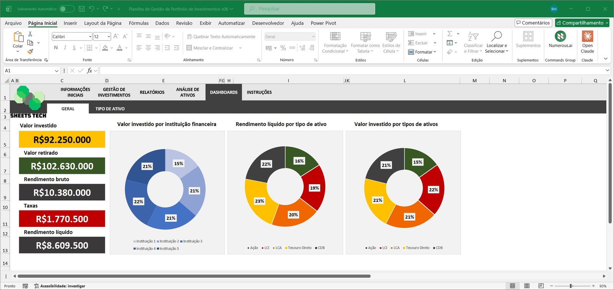Click the zoom slider in status bar
The height and width of the screenshot is (290, 614).
[571, 286]
